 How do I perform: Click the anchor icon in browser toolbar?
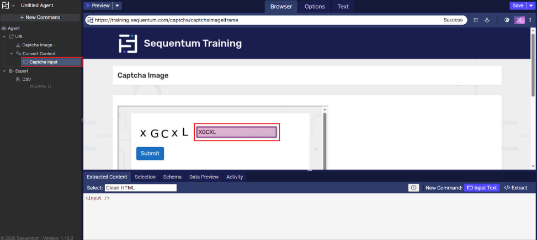487,20
